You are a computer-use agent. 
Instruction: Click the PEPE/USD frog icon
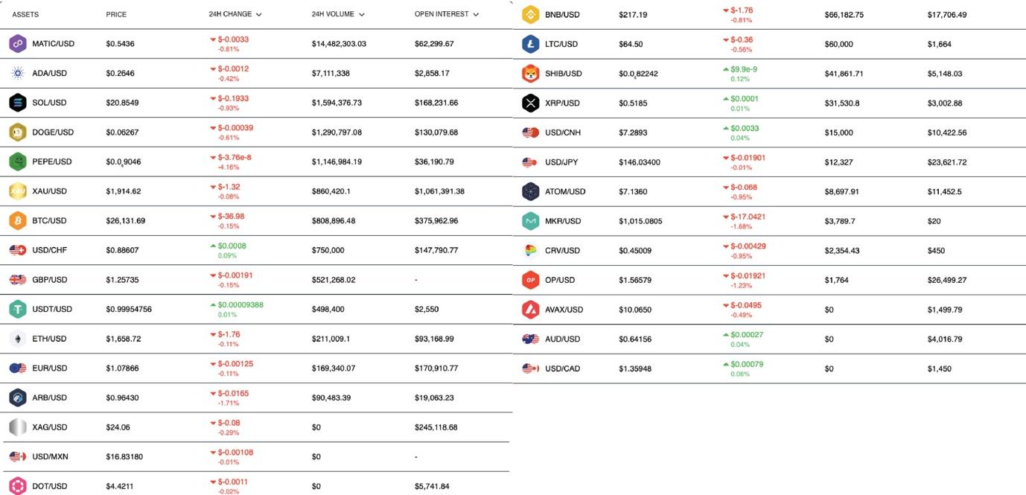[18, 162]
